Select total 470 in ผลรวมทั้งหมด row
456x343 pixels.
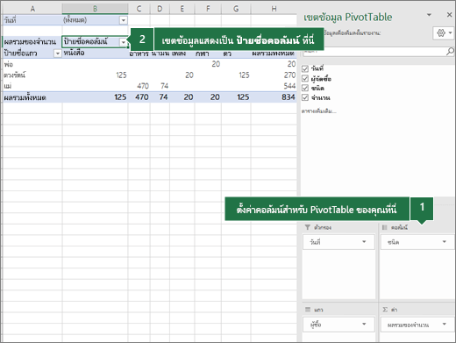coord(139,97)
